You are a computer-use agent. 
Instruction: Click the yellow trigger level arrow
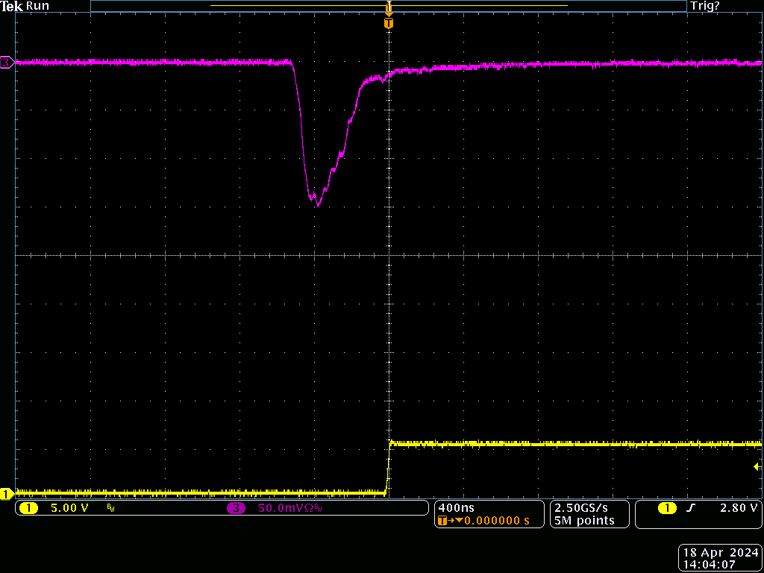pos(757,467)
